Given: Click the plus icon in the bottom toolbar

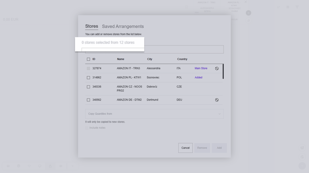Looking at the screenshot, I should 72,166.
